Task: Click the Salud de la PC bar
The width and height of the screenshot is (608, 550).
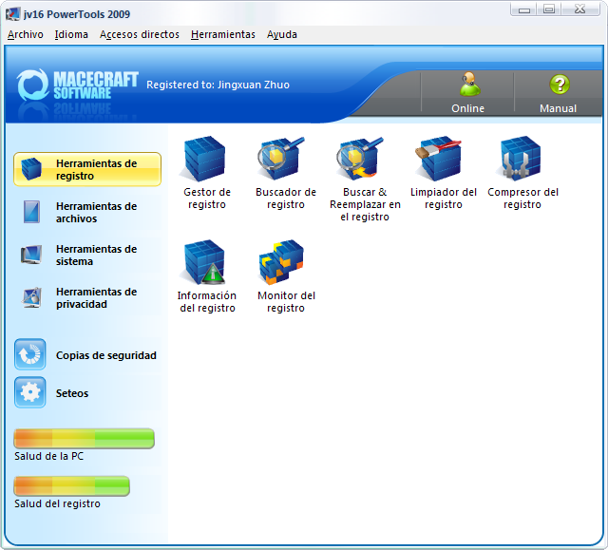Action: [x=84, y=438]
